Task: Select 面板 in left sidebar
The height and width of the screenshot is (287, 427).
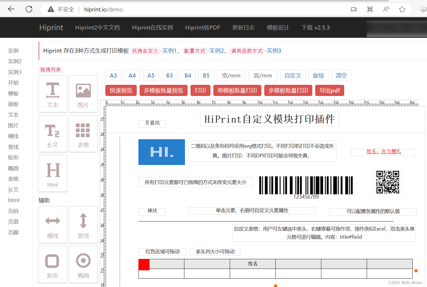Action: click(13, 104)
